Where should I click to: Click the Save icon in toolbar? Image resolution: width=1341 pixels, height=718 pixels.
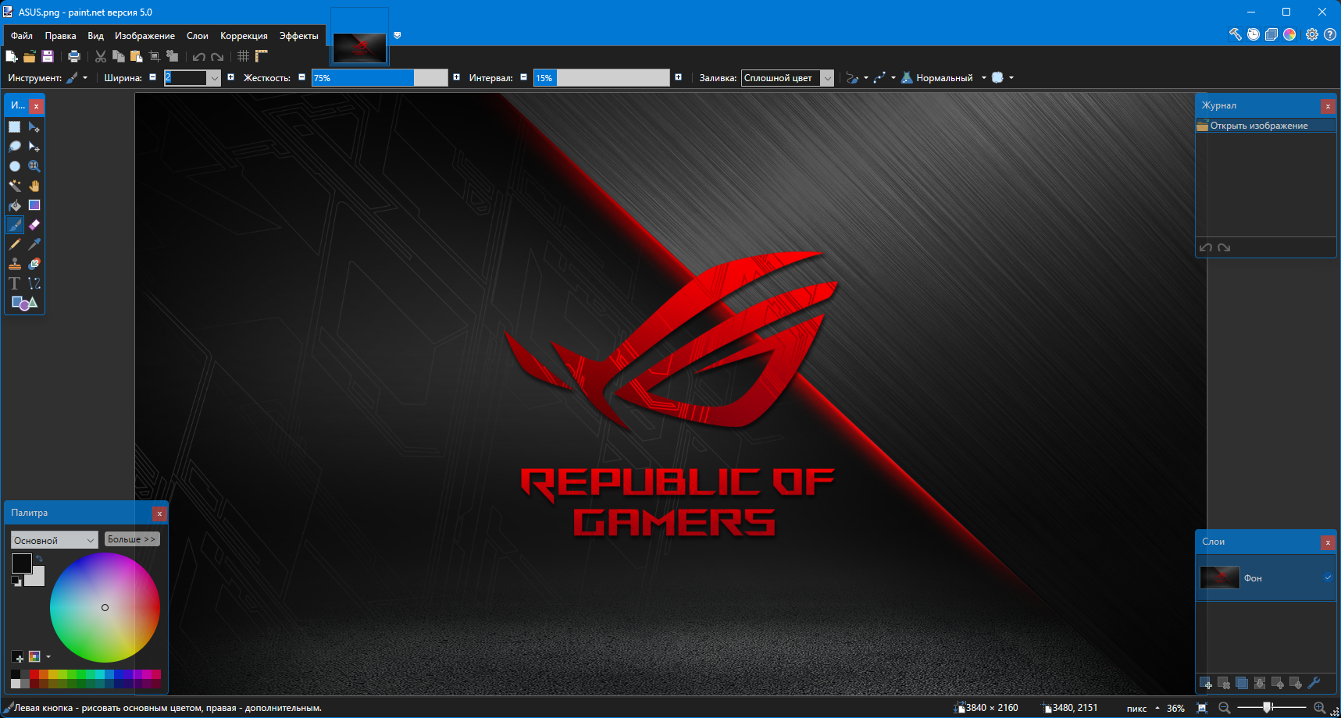point(48,56)
